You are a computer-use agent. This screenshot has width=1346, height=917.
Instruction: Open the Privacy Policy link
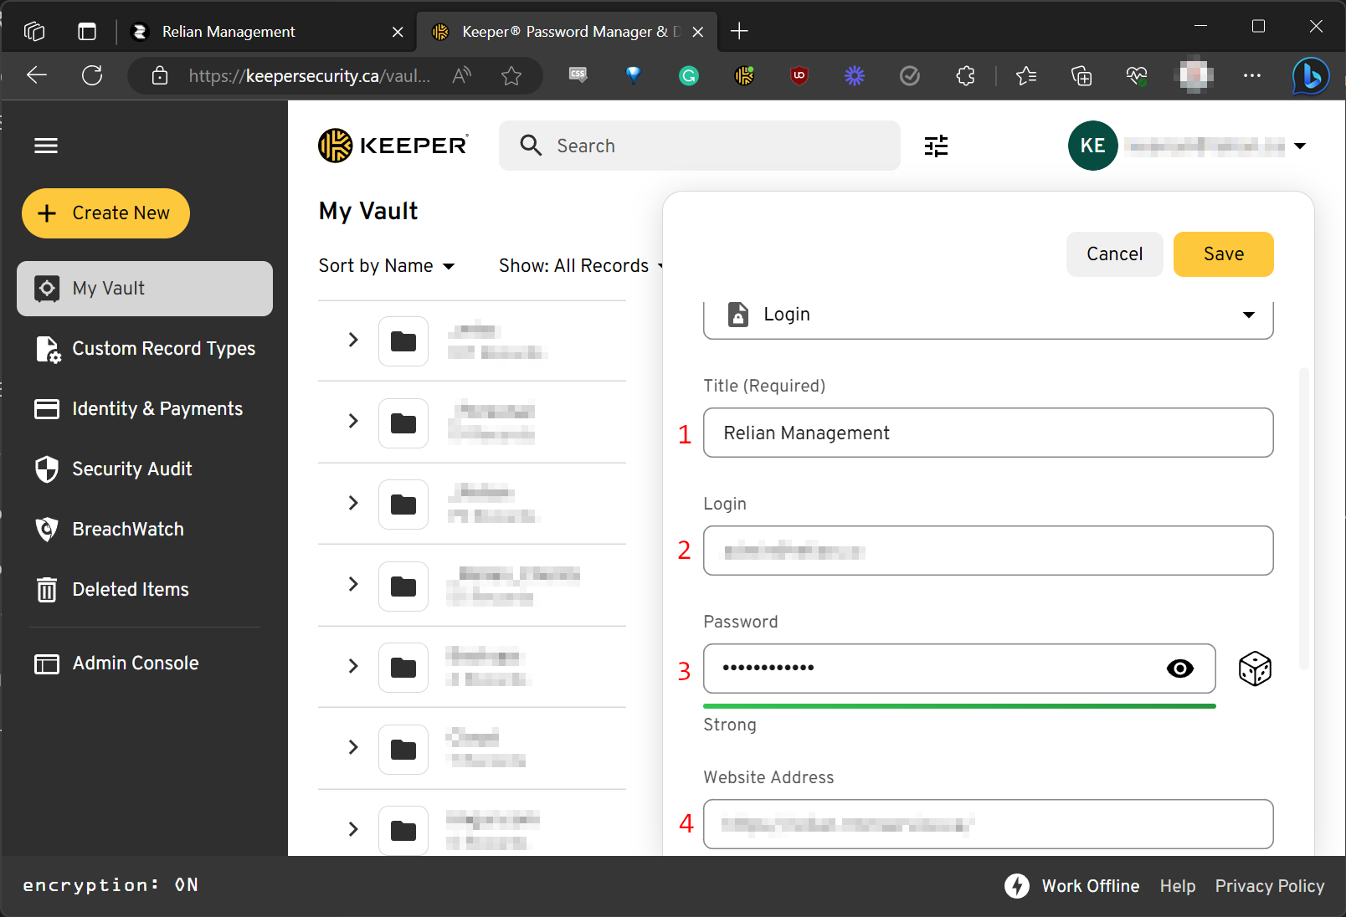coord(1269,886)
